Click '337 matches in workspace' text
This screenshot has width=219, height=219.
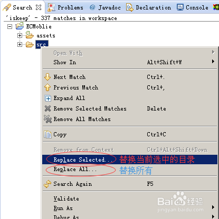(79, 18)
